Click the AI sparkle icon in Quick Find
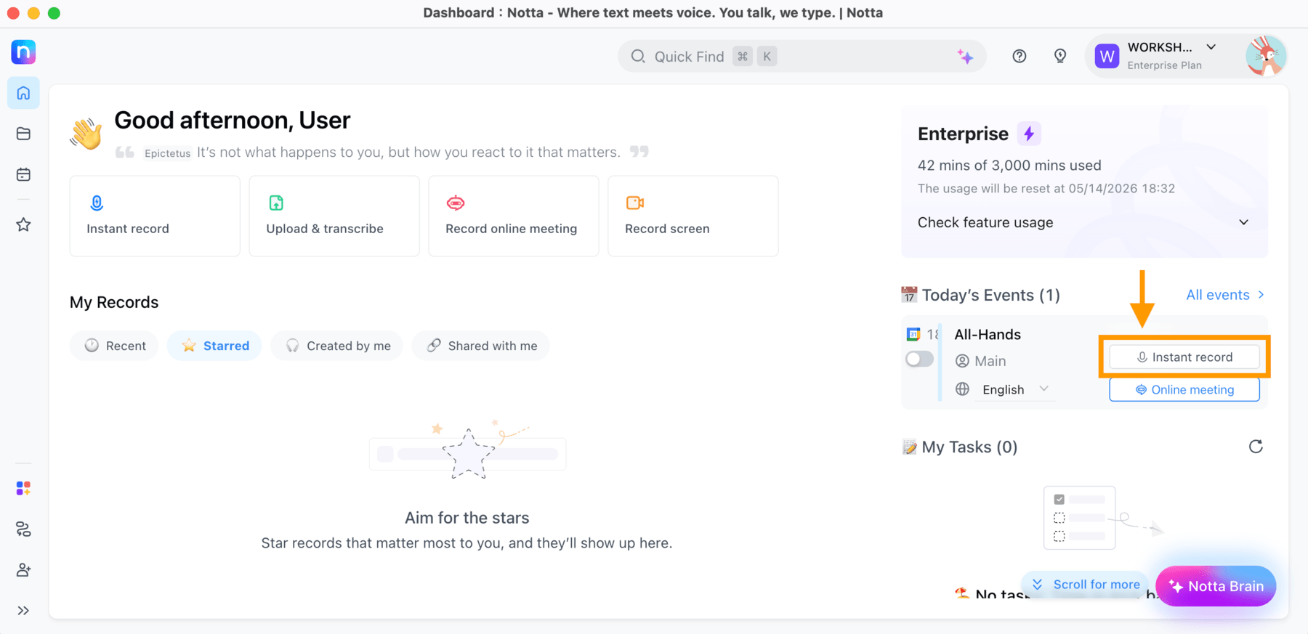Screen dimensions: 1308x634 click(x=965, y=57)
